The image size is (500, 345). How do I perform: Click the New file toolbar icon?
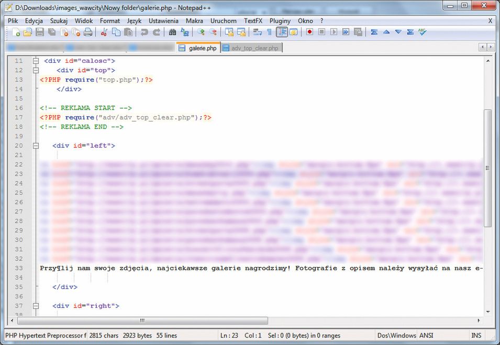16,32
